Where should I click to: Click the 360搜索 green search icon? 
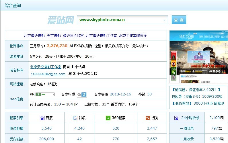click(x=108, y=118)
